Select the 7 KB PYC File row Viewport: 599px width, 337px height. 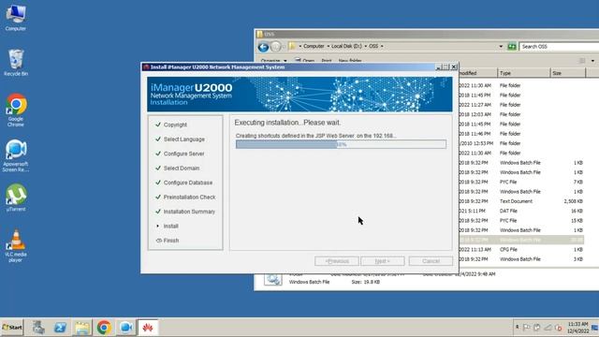pos(521,182)
